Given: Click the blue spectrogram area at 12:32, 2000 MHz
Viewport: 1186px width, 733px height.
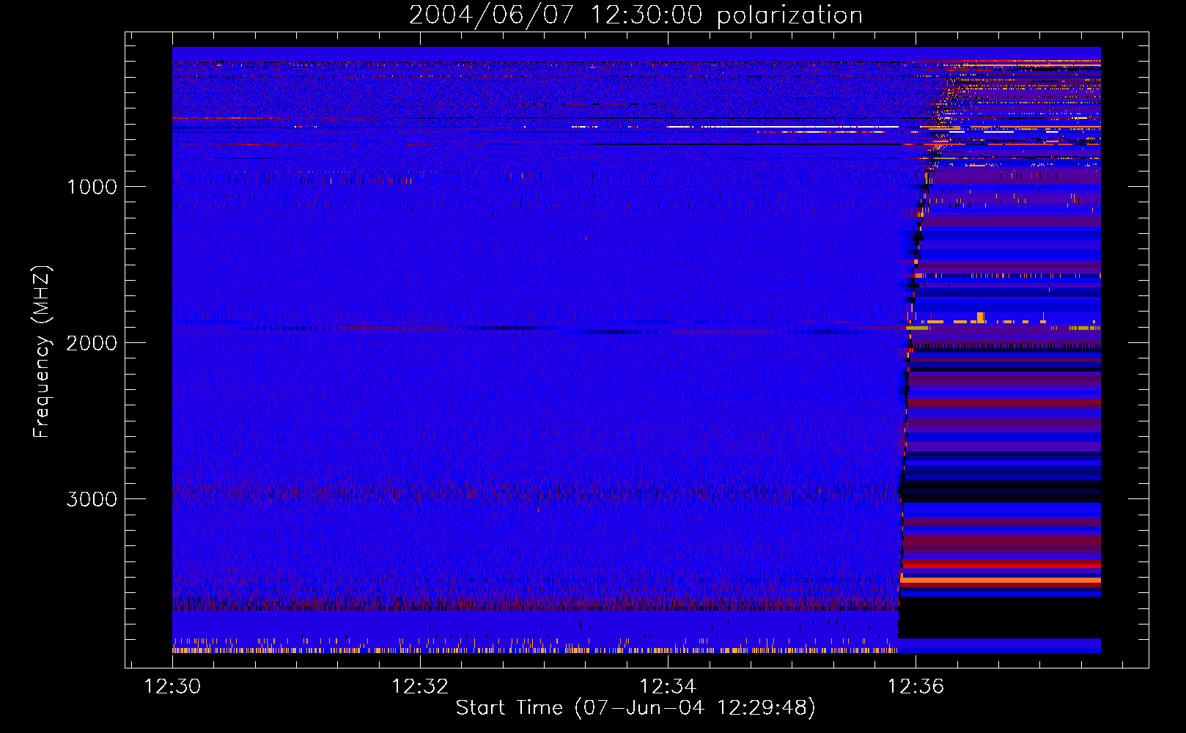Looking at the screenshot, I should click(x=420, y=342).
